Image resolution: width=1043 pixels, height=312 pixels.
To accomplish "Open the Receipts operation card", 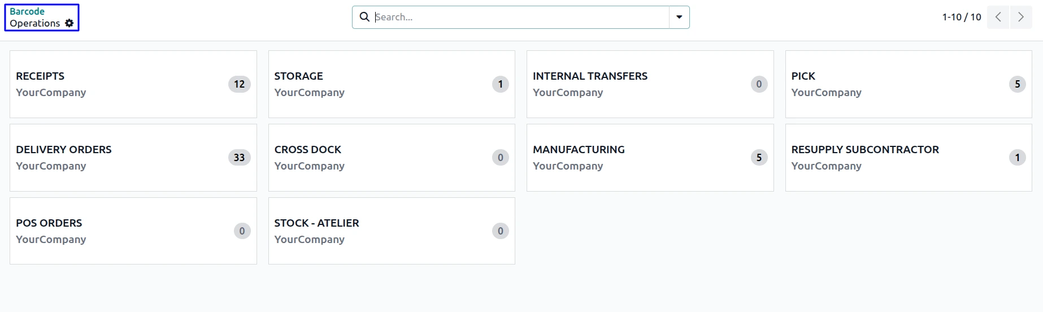I will tap(133, 84).
